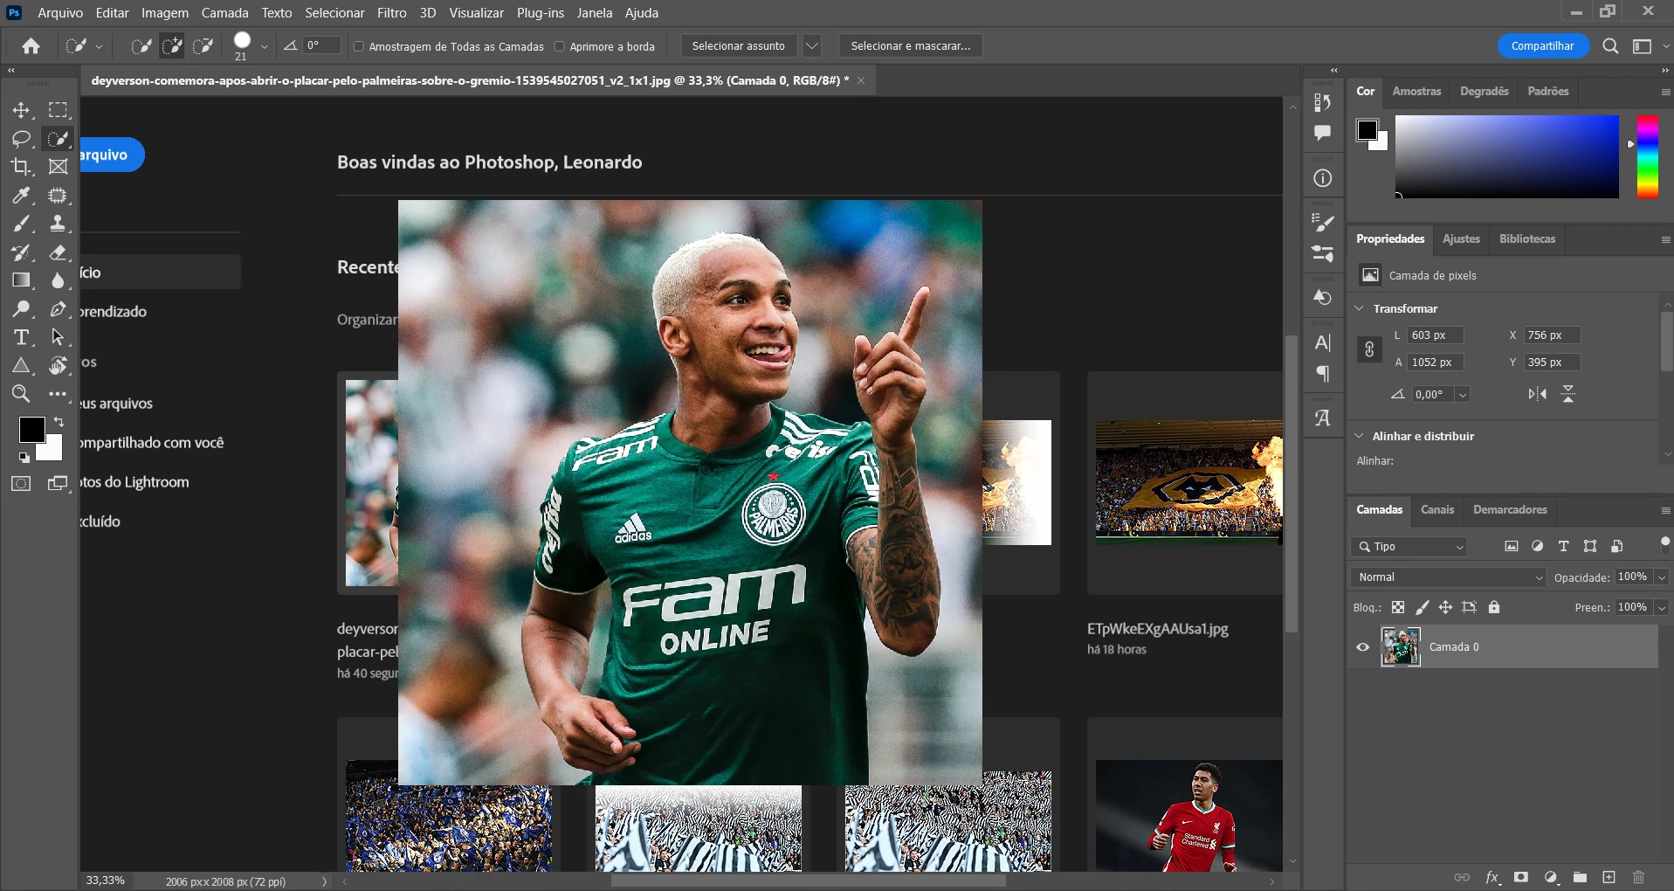Toggle layer filtering on/off switch
Screen dimensions: 1674x891
1664,546
